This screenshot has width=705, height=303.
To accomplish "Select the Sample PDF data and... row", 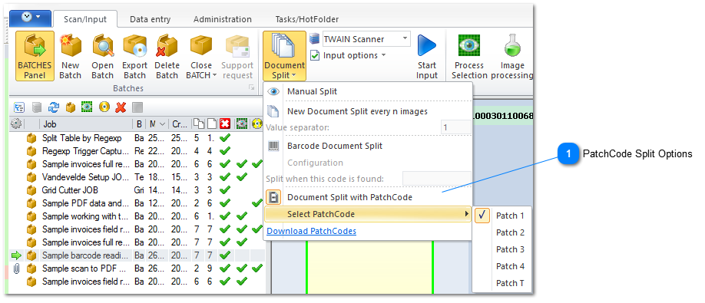I will (137, 203).
